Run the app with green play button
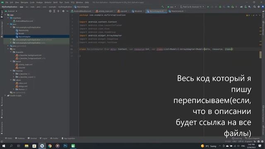 [208, 7]
